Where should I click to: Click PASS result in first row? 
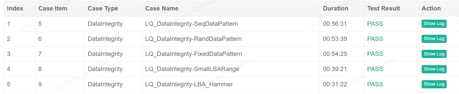375,24
